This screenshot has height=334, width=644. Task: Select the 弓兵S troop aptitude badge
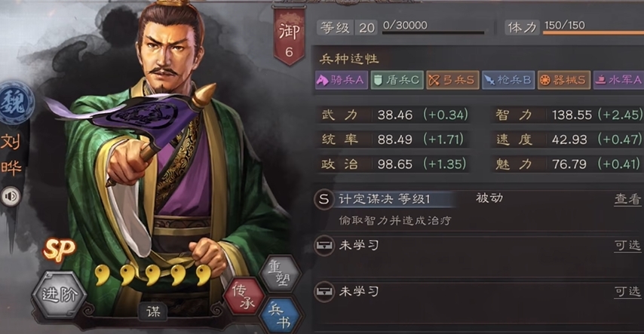tap(452, 80)
